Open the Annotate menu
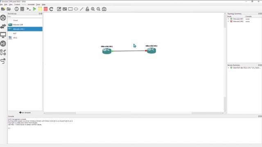Screen dimensions: 262x147 31,4
